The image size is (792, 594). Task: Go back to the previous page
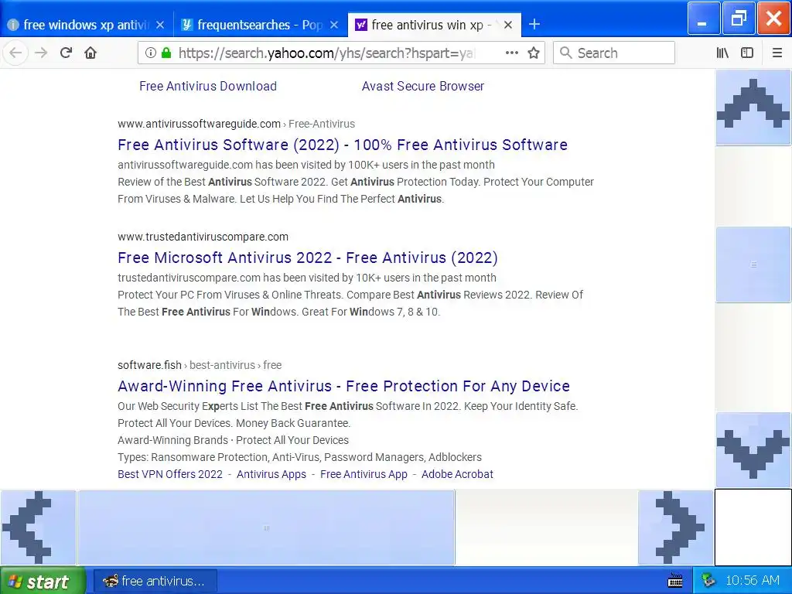[x=15, y=53]
